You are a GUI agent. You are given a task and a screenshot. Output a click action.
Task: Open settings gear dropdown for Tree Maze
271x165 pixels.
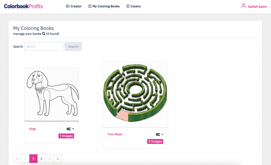click(159, 135)
